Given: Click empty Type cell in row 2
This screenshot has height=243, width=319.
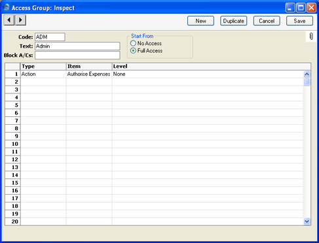Looking at the screenshot, I should coord(43,82).
